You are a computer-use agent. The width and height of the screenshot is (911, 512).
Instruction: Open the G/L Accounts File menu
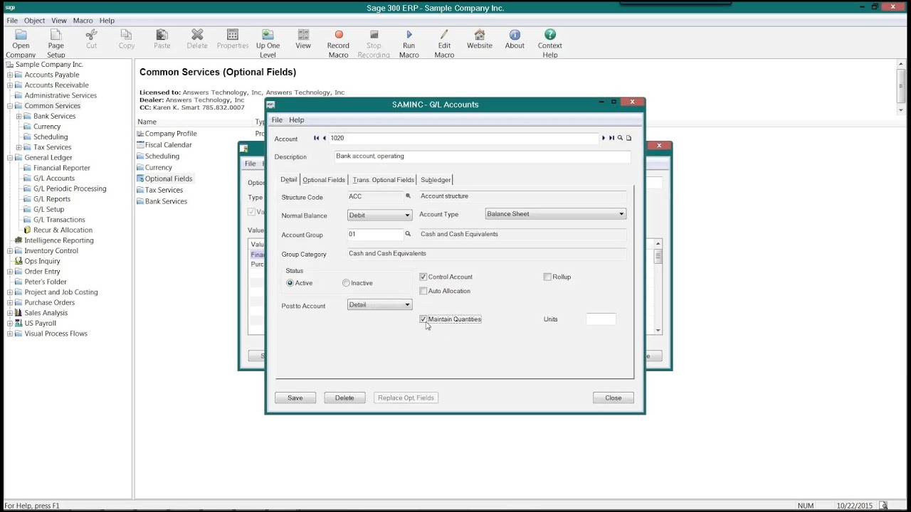click(277, 120)
